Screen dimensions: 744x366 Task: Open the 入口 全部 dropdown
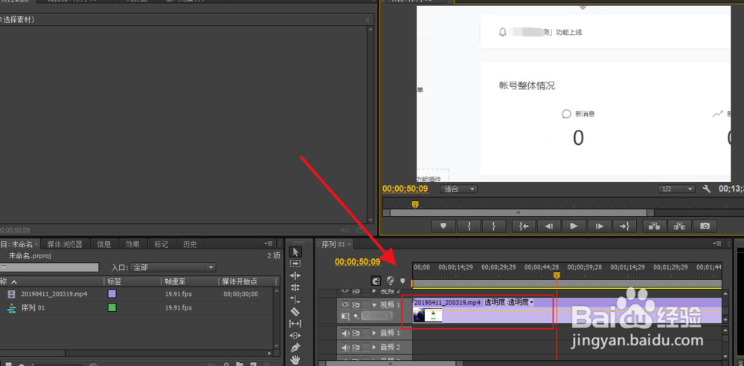173,267
